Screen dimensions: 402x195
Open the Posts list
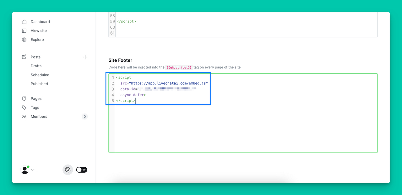[35, 57]
